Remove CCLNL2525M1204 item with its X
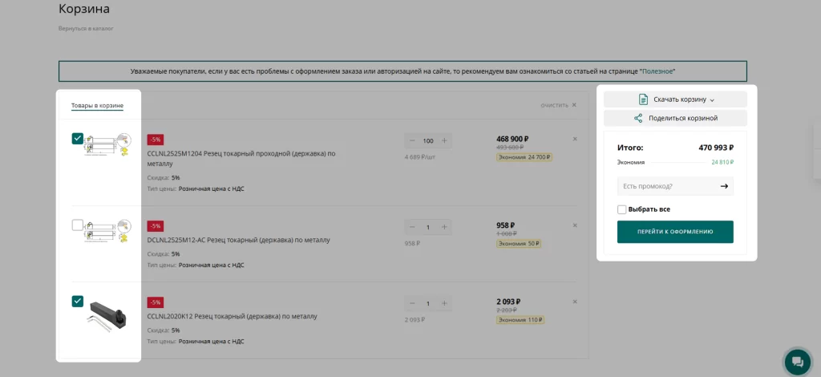The image size is (821, 377). 575,140
